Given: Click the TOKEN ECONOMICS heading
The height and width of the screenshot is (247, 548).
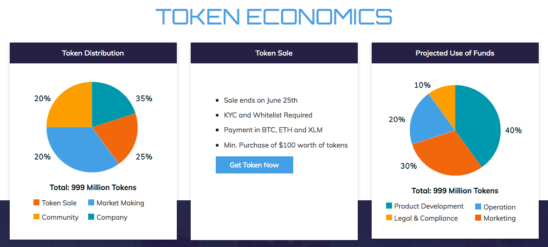Looking at the screenshot, I should 274,16.
